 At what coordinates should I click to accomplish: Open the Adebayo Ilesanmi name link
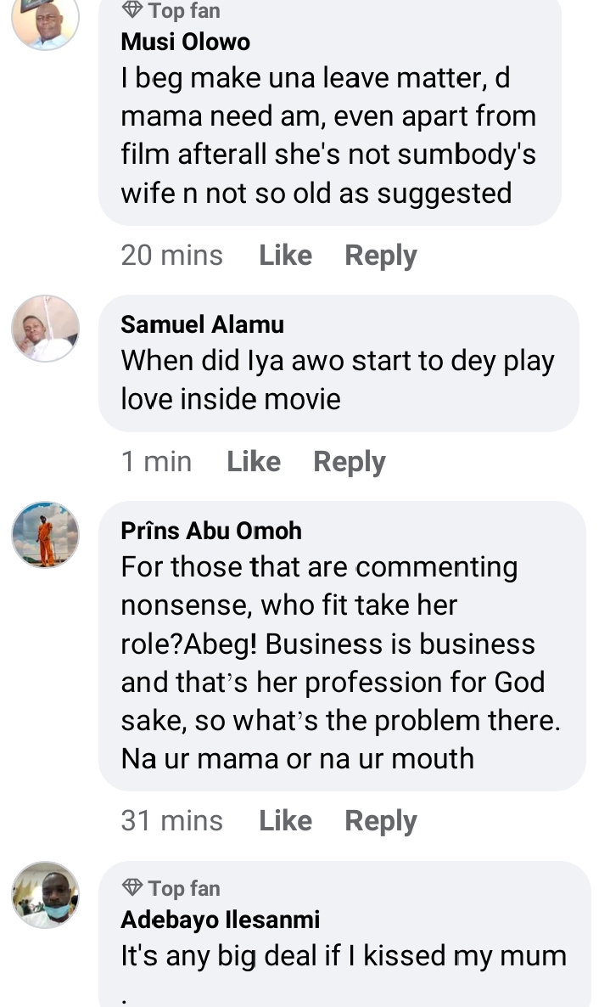(220, 920)
